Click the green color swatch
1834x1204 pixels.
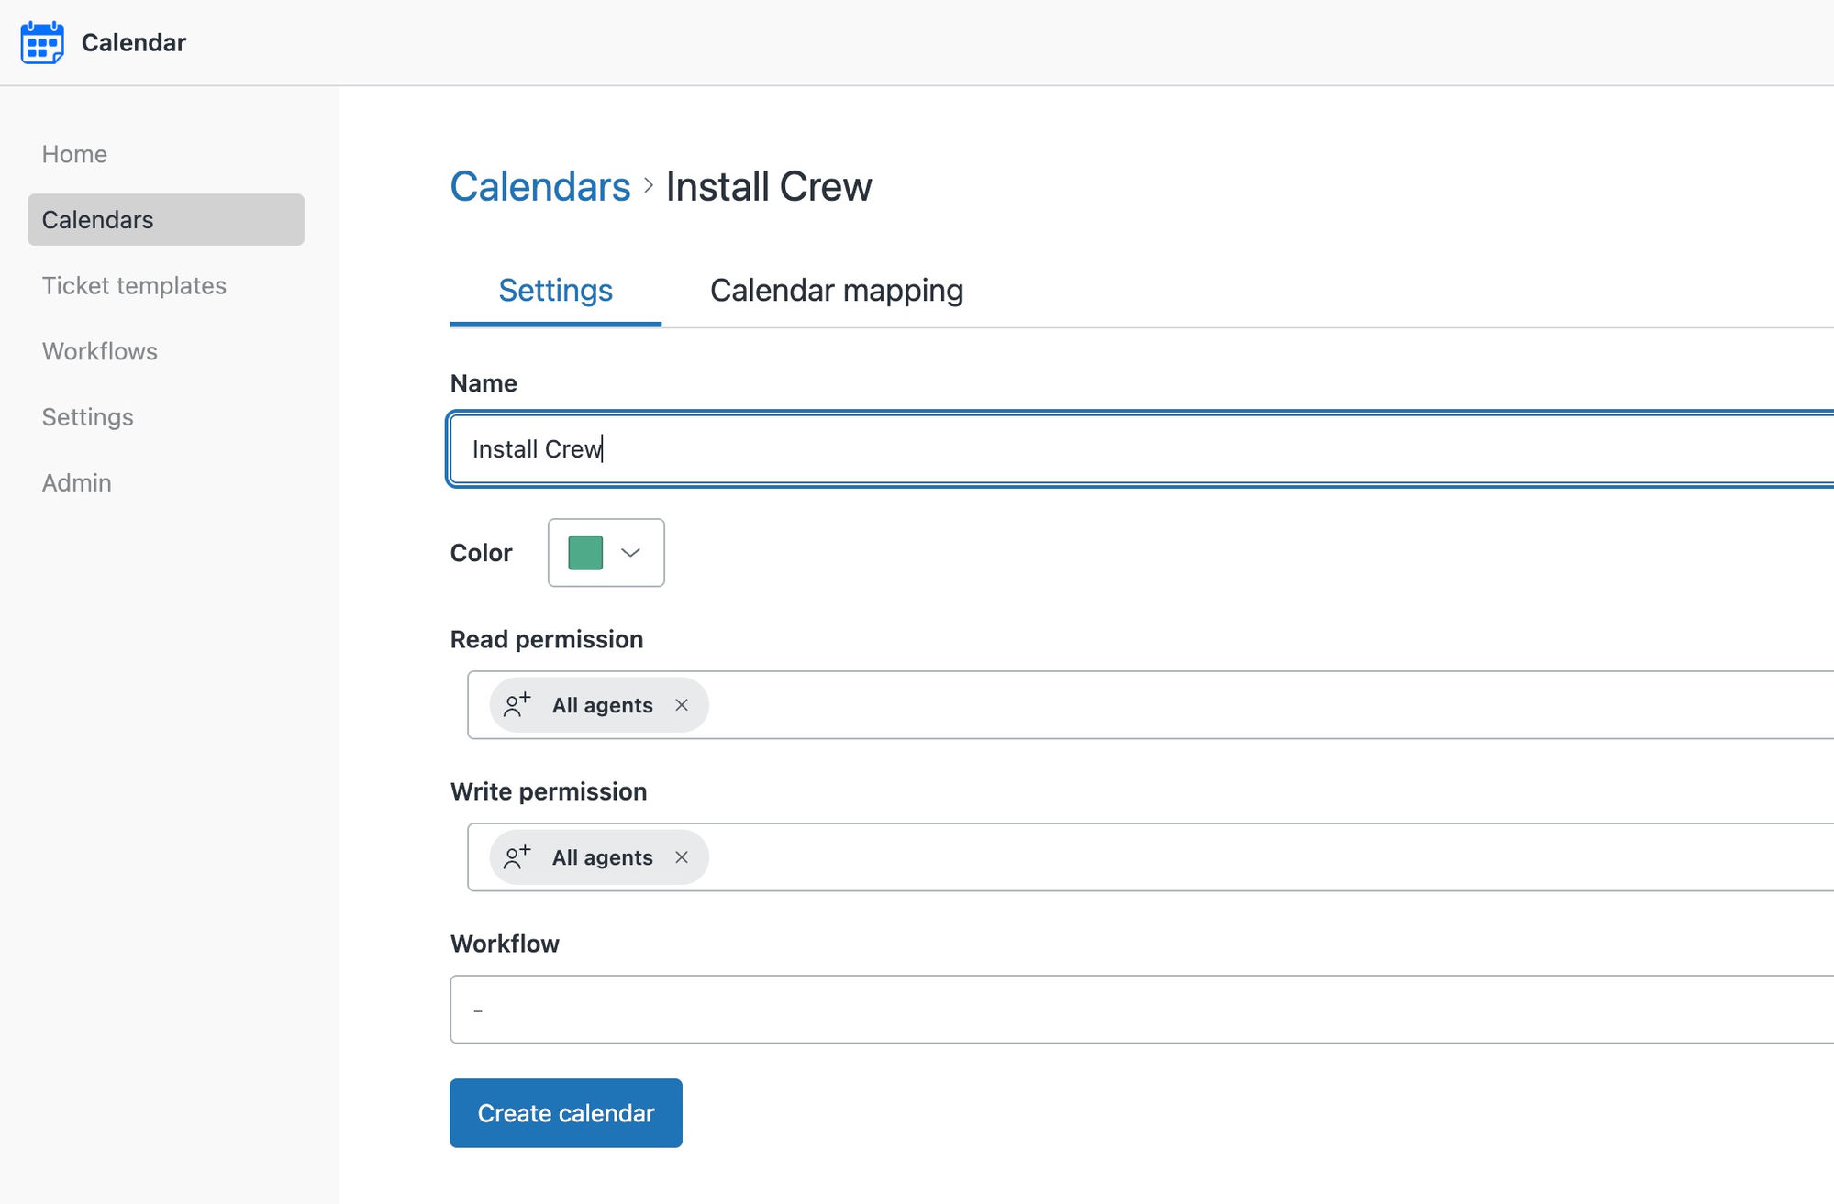pyautogui.click(x=585, y=553)
